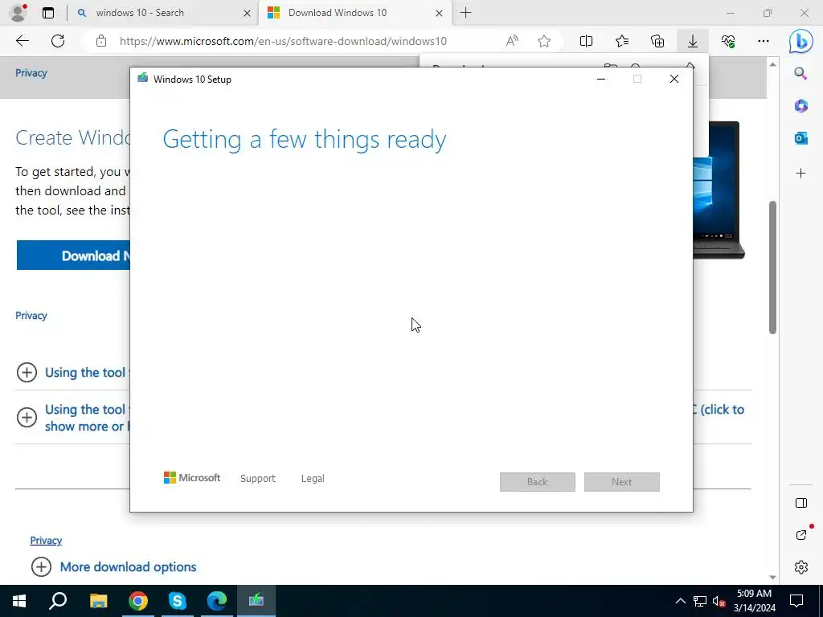Close the Windows 10 Setup window
Image resolution: width=823 pixels, height=617 pixels.
pyautogui.click(x=674, y=79)
